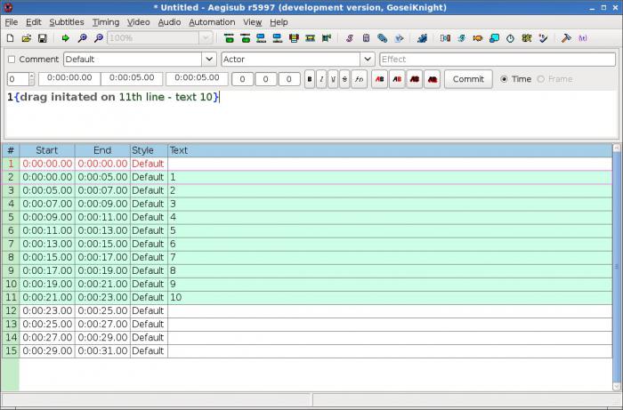Open Timing Post-Processor clock icon

[510, 38]
